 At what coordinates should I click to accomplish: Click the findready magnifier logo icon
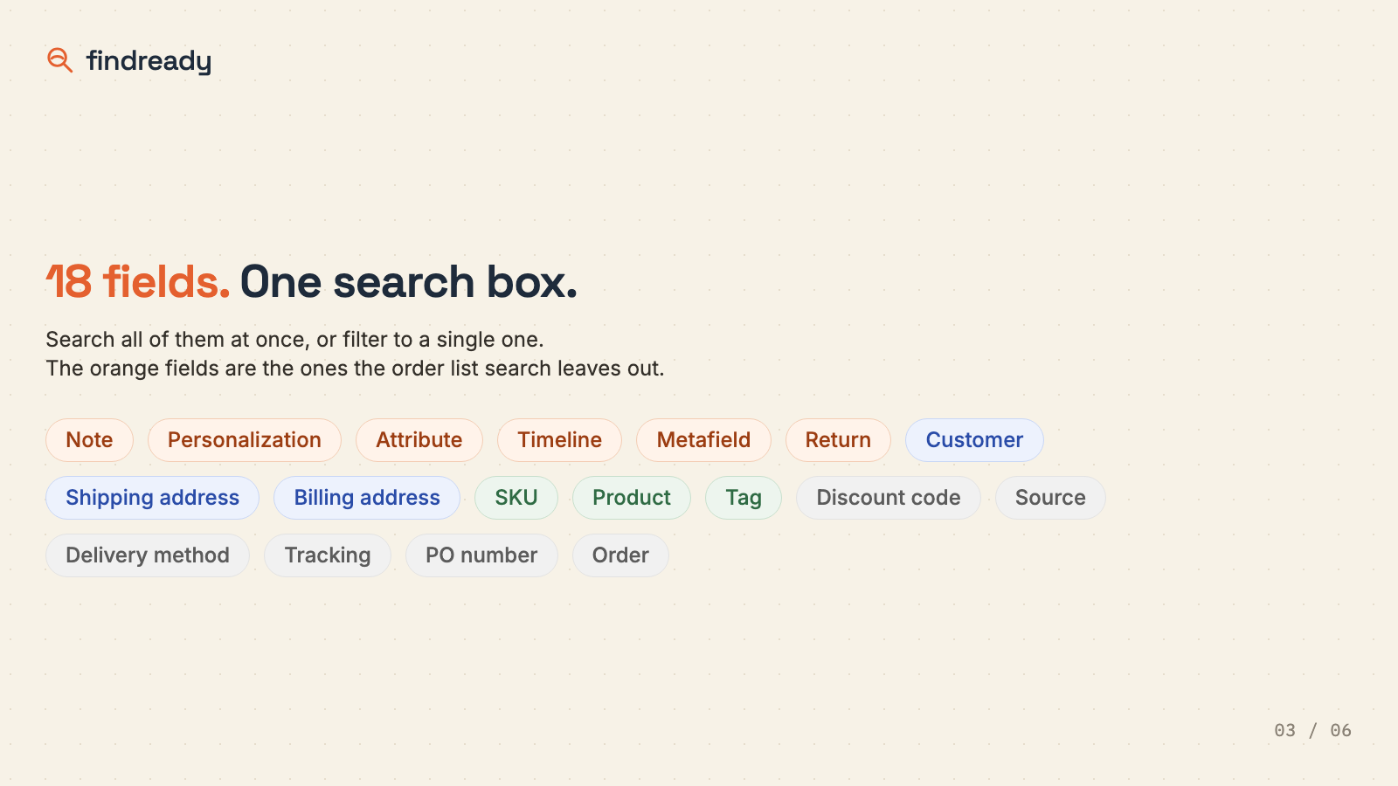[59, 60]
